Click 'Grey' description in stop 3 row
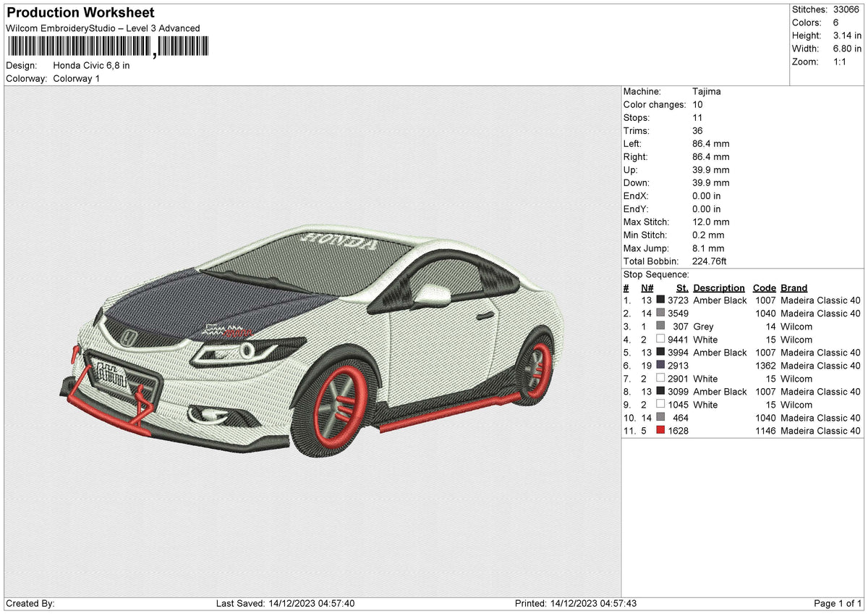This screenshot has width=868, height=614. point(703,327)
